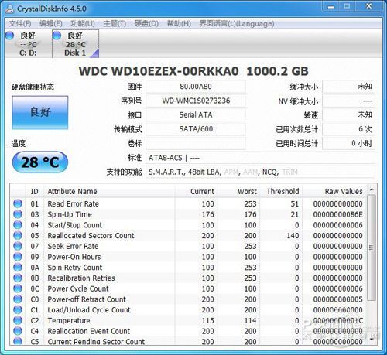
Task: Open the 功能(U) menu
Action: [x=83, y=24]
